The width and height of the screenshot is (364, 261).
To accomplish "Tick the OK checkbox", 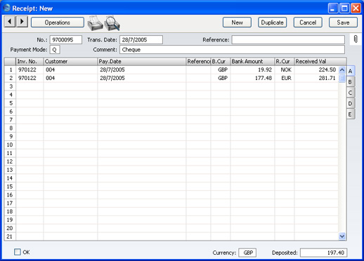I will [x=18, y=252].
